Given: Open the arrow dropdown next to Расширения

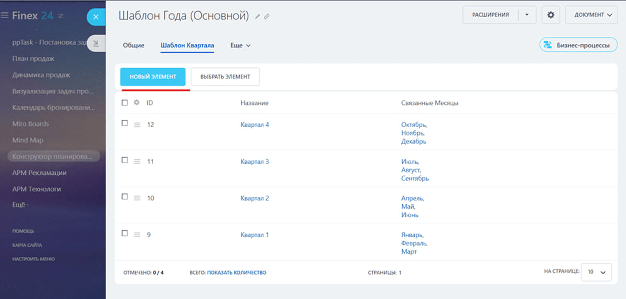Looking at the screenshot, I should pos(527,15).
